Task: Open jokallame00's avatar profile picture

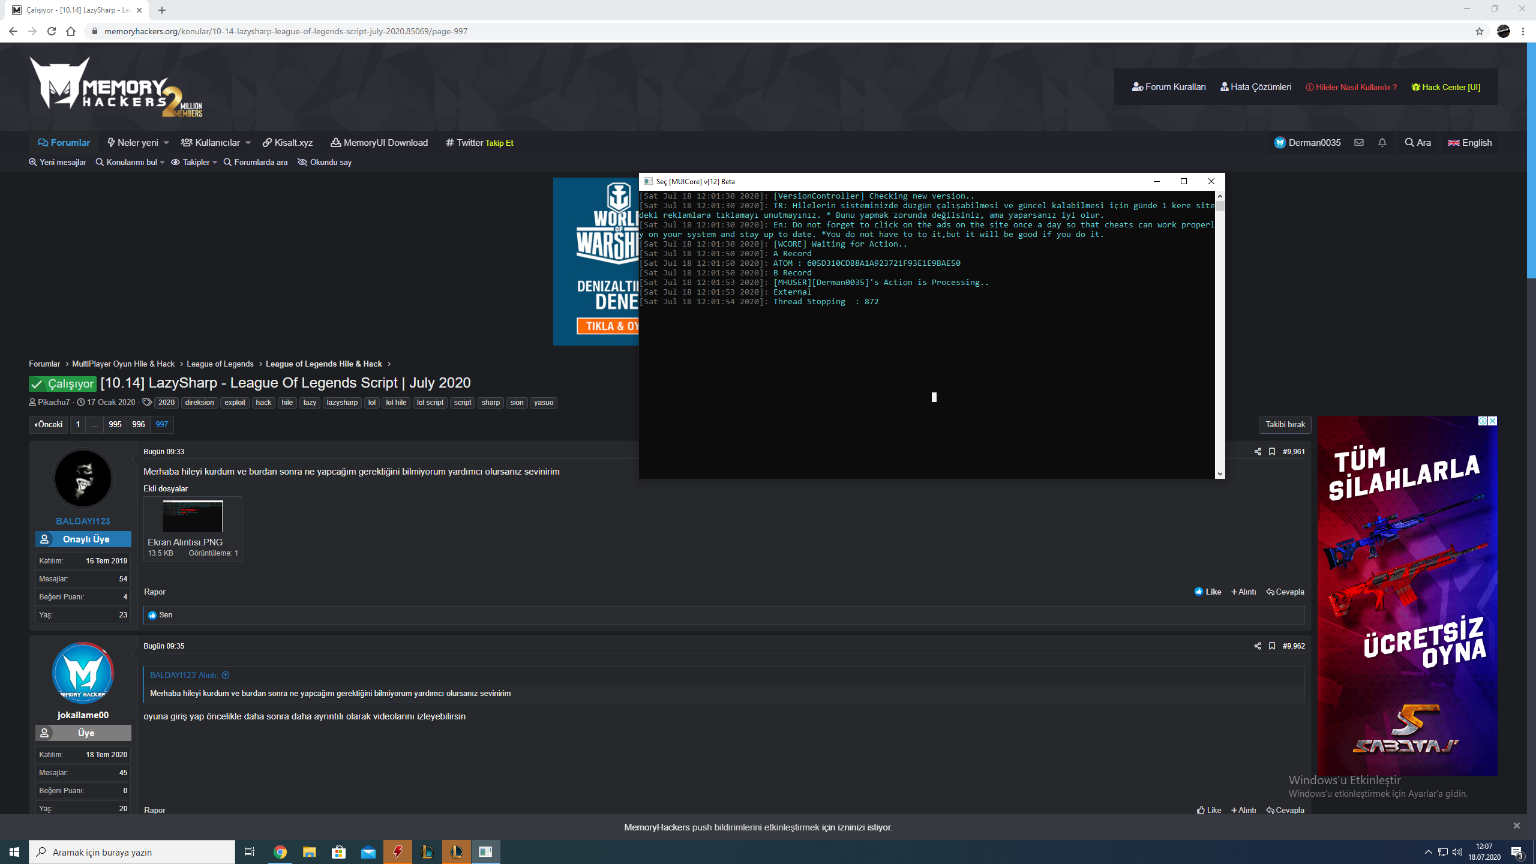Action: pyautogui.click(x=83, y=673)
